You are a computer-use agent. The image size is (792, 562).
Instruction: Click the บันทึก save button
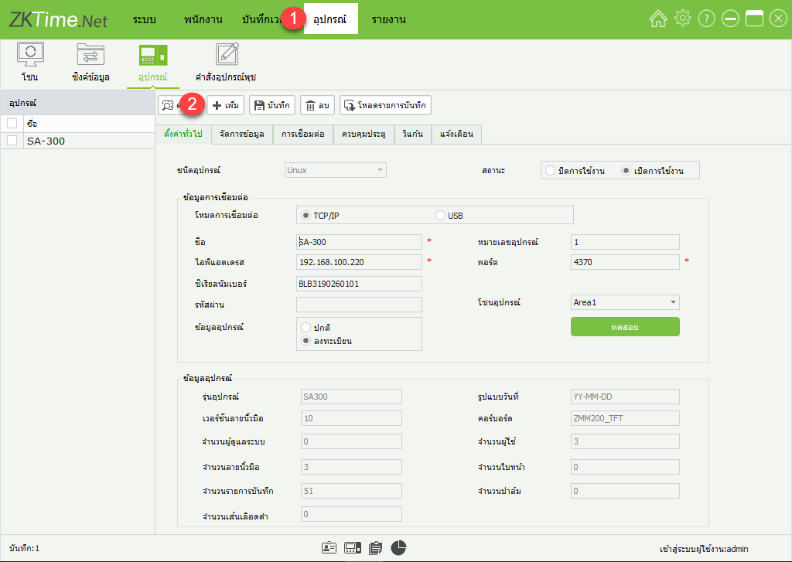point(271,105)
